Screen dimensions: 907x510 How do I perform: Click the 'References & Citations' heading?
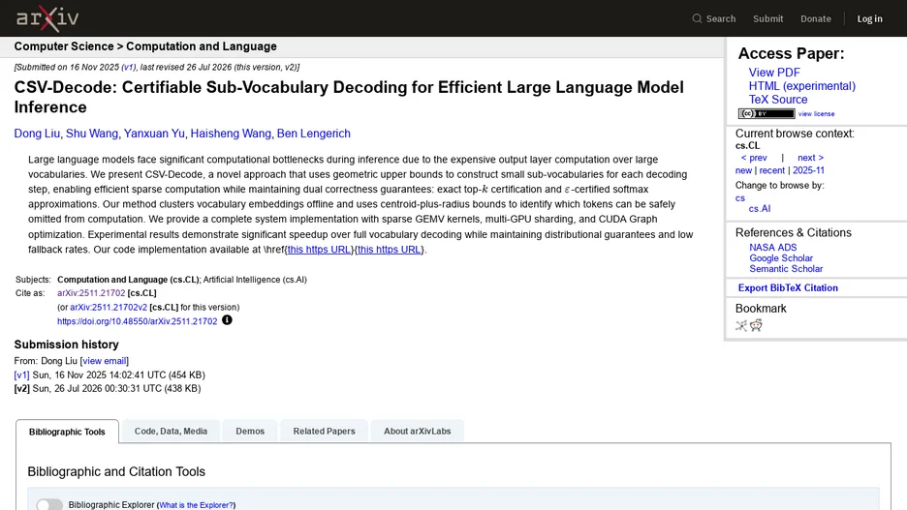(x=793, y=233)
